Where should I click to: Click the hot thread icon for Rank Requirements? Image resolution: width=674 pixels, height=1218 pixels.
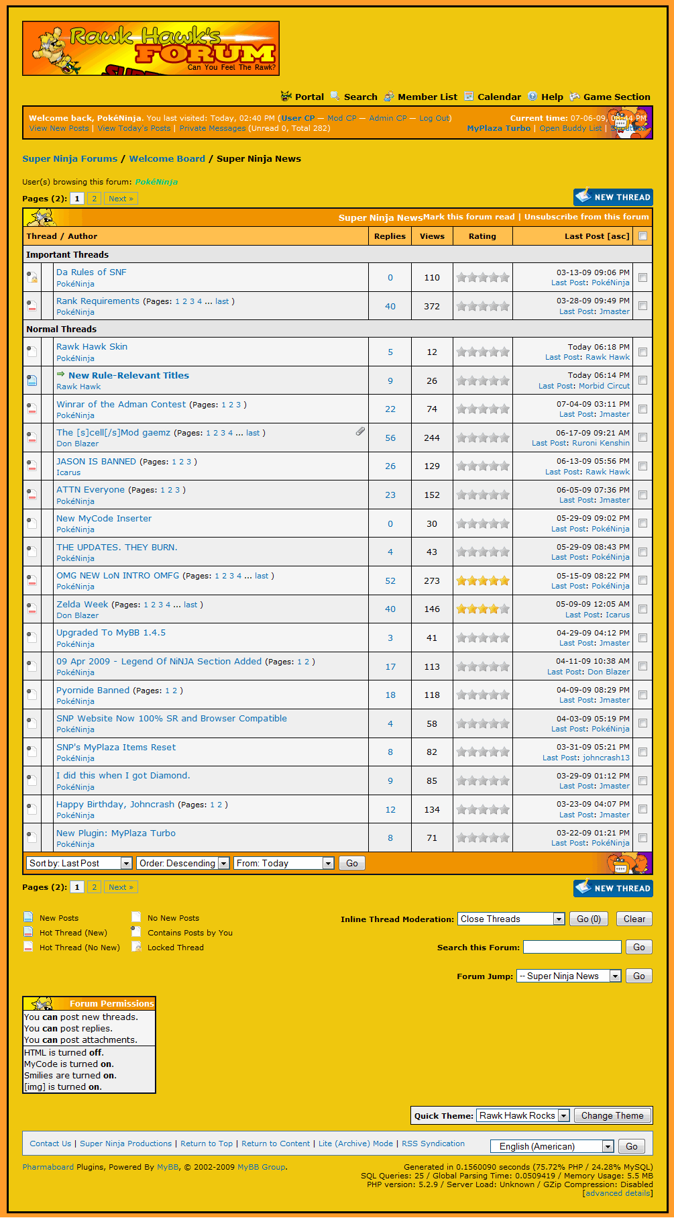pyautogui.click(x=32, y=306)
